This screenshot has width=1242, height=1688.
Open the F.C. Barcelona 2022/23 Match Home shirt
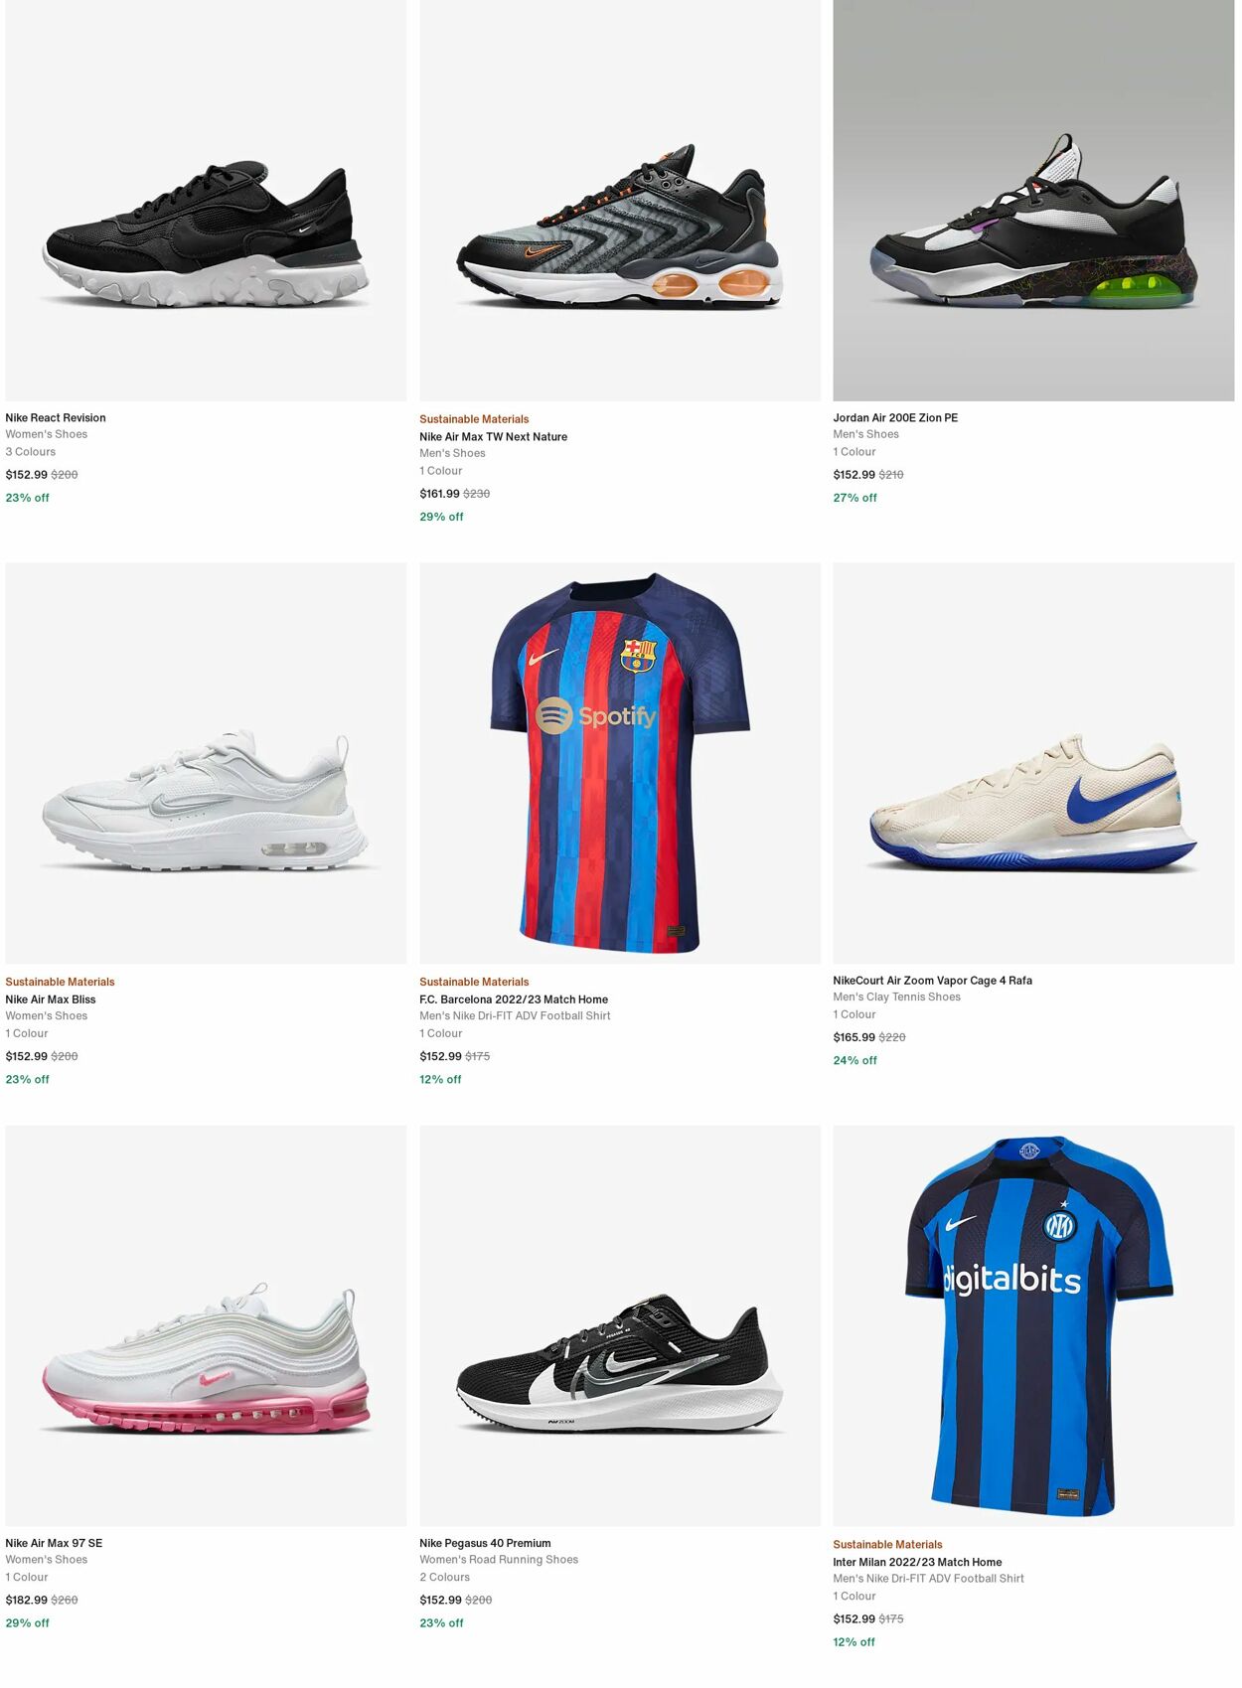point(514,998)
